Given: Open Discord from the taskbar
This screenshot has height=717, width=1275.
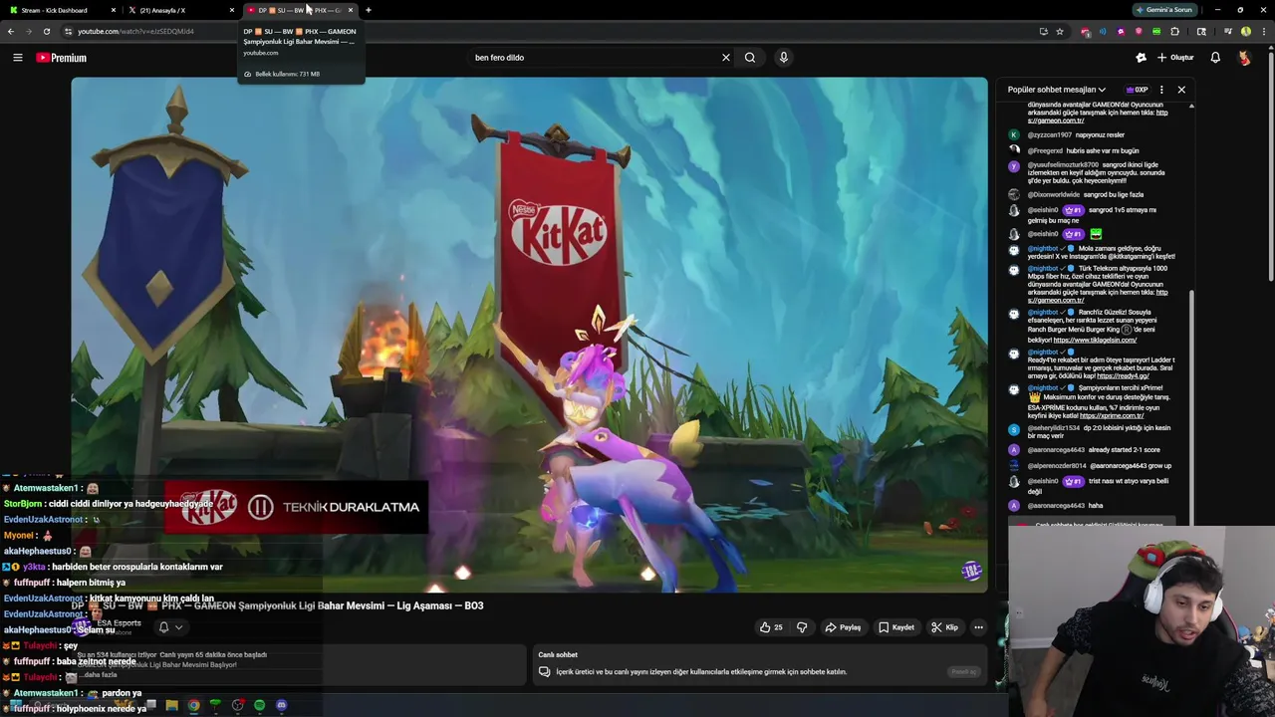Looking at the screenshot, I should pyautogui.click(x=281, y=705).
